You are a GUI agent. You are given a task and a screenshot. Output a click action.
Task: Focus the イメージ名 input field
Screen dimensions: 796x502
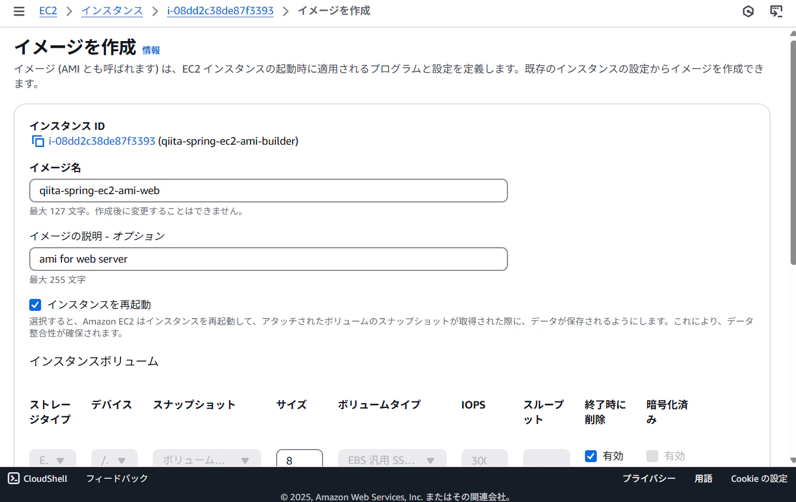(x=268, y=191)
